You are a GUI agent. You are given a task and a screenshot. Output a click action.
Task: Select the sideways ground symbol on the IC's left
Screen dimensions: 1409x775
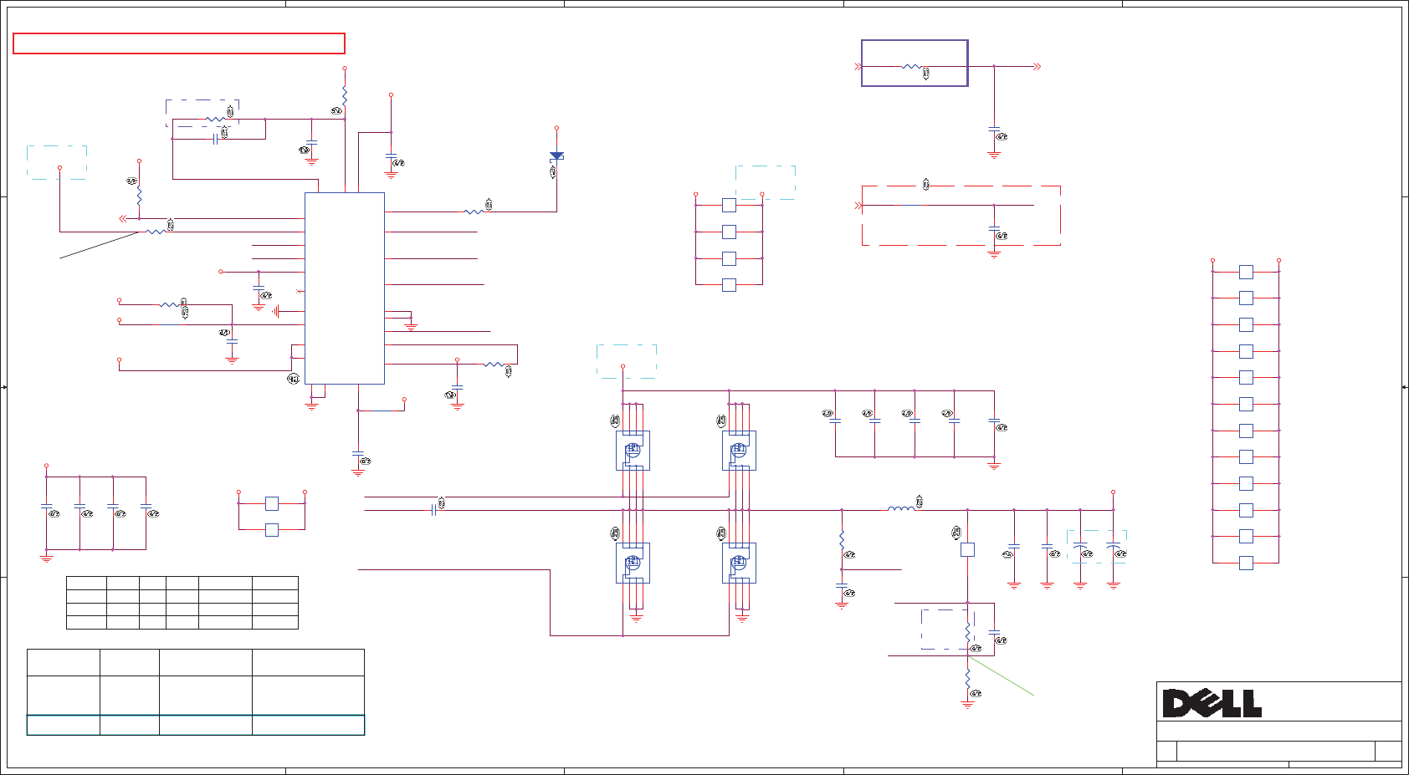click(x=275, y=311)
